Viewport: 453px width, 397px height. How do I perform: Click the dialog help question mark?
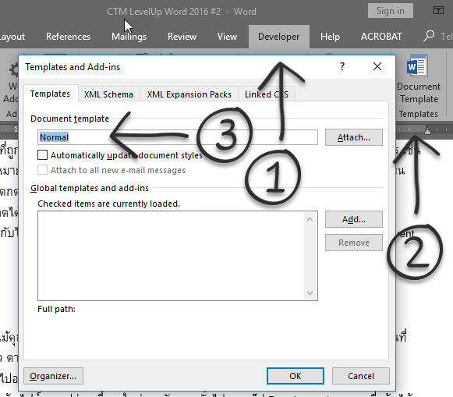click(342, 66)
